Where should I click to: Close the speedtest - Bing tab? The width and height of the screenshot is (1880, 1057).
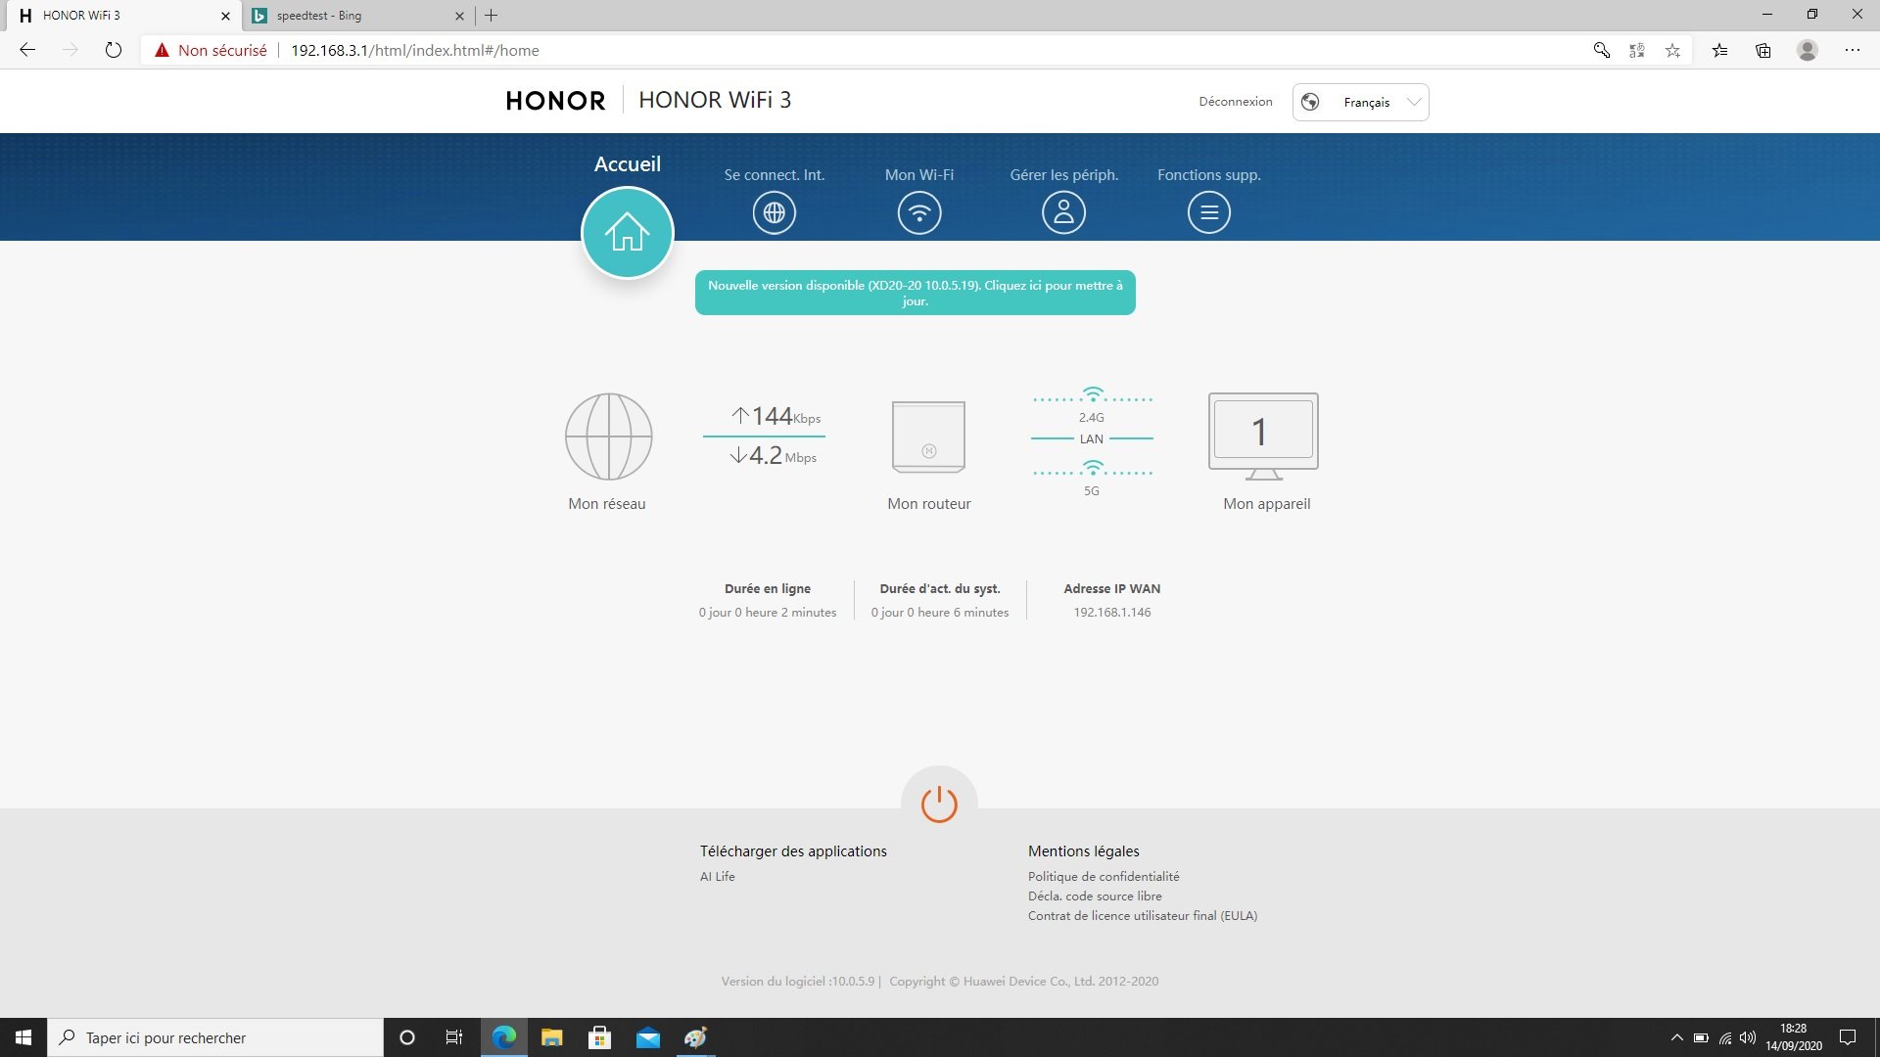pyautogui.click(x=459, y=16)
